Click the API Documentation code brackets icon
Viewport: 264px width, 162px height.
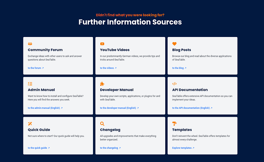tap(174, 84)
